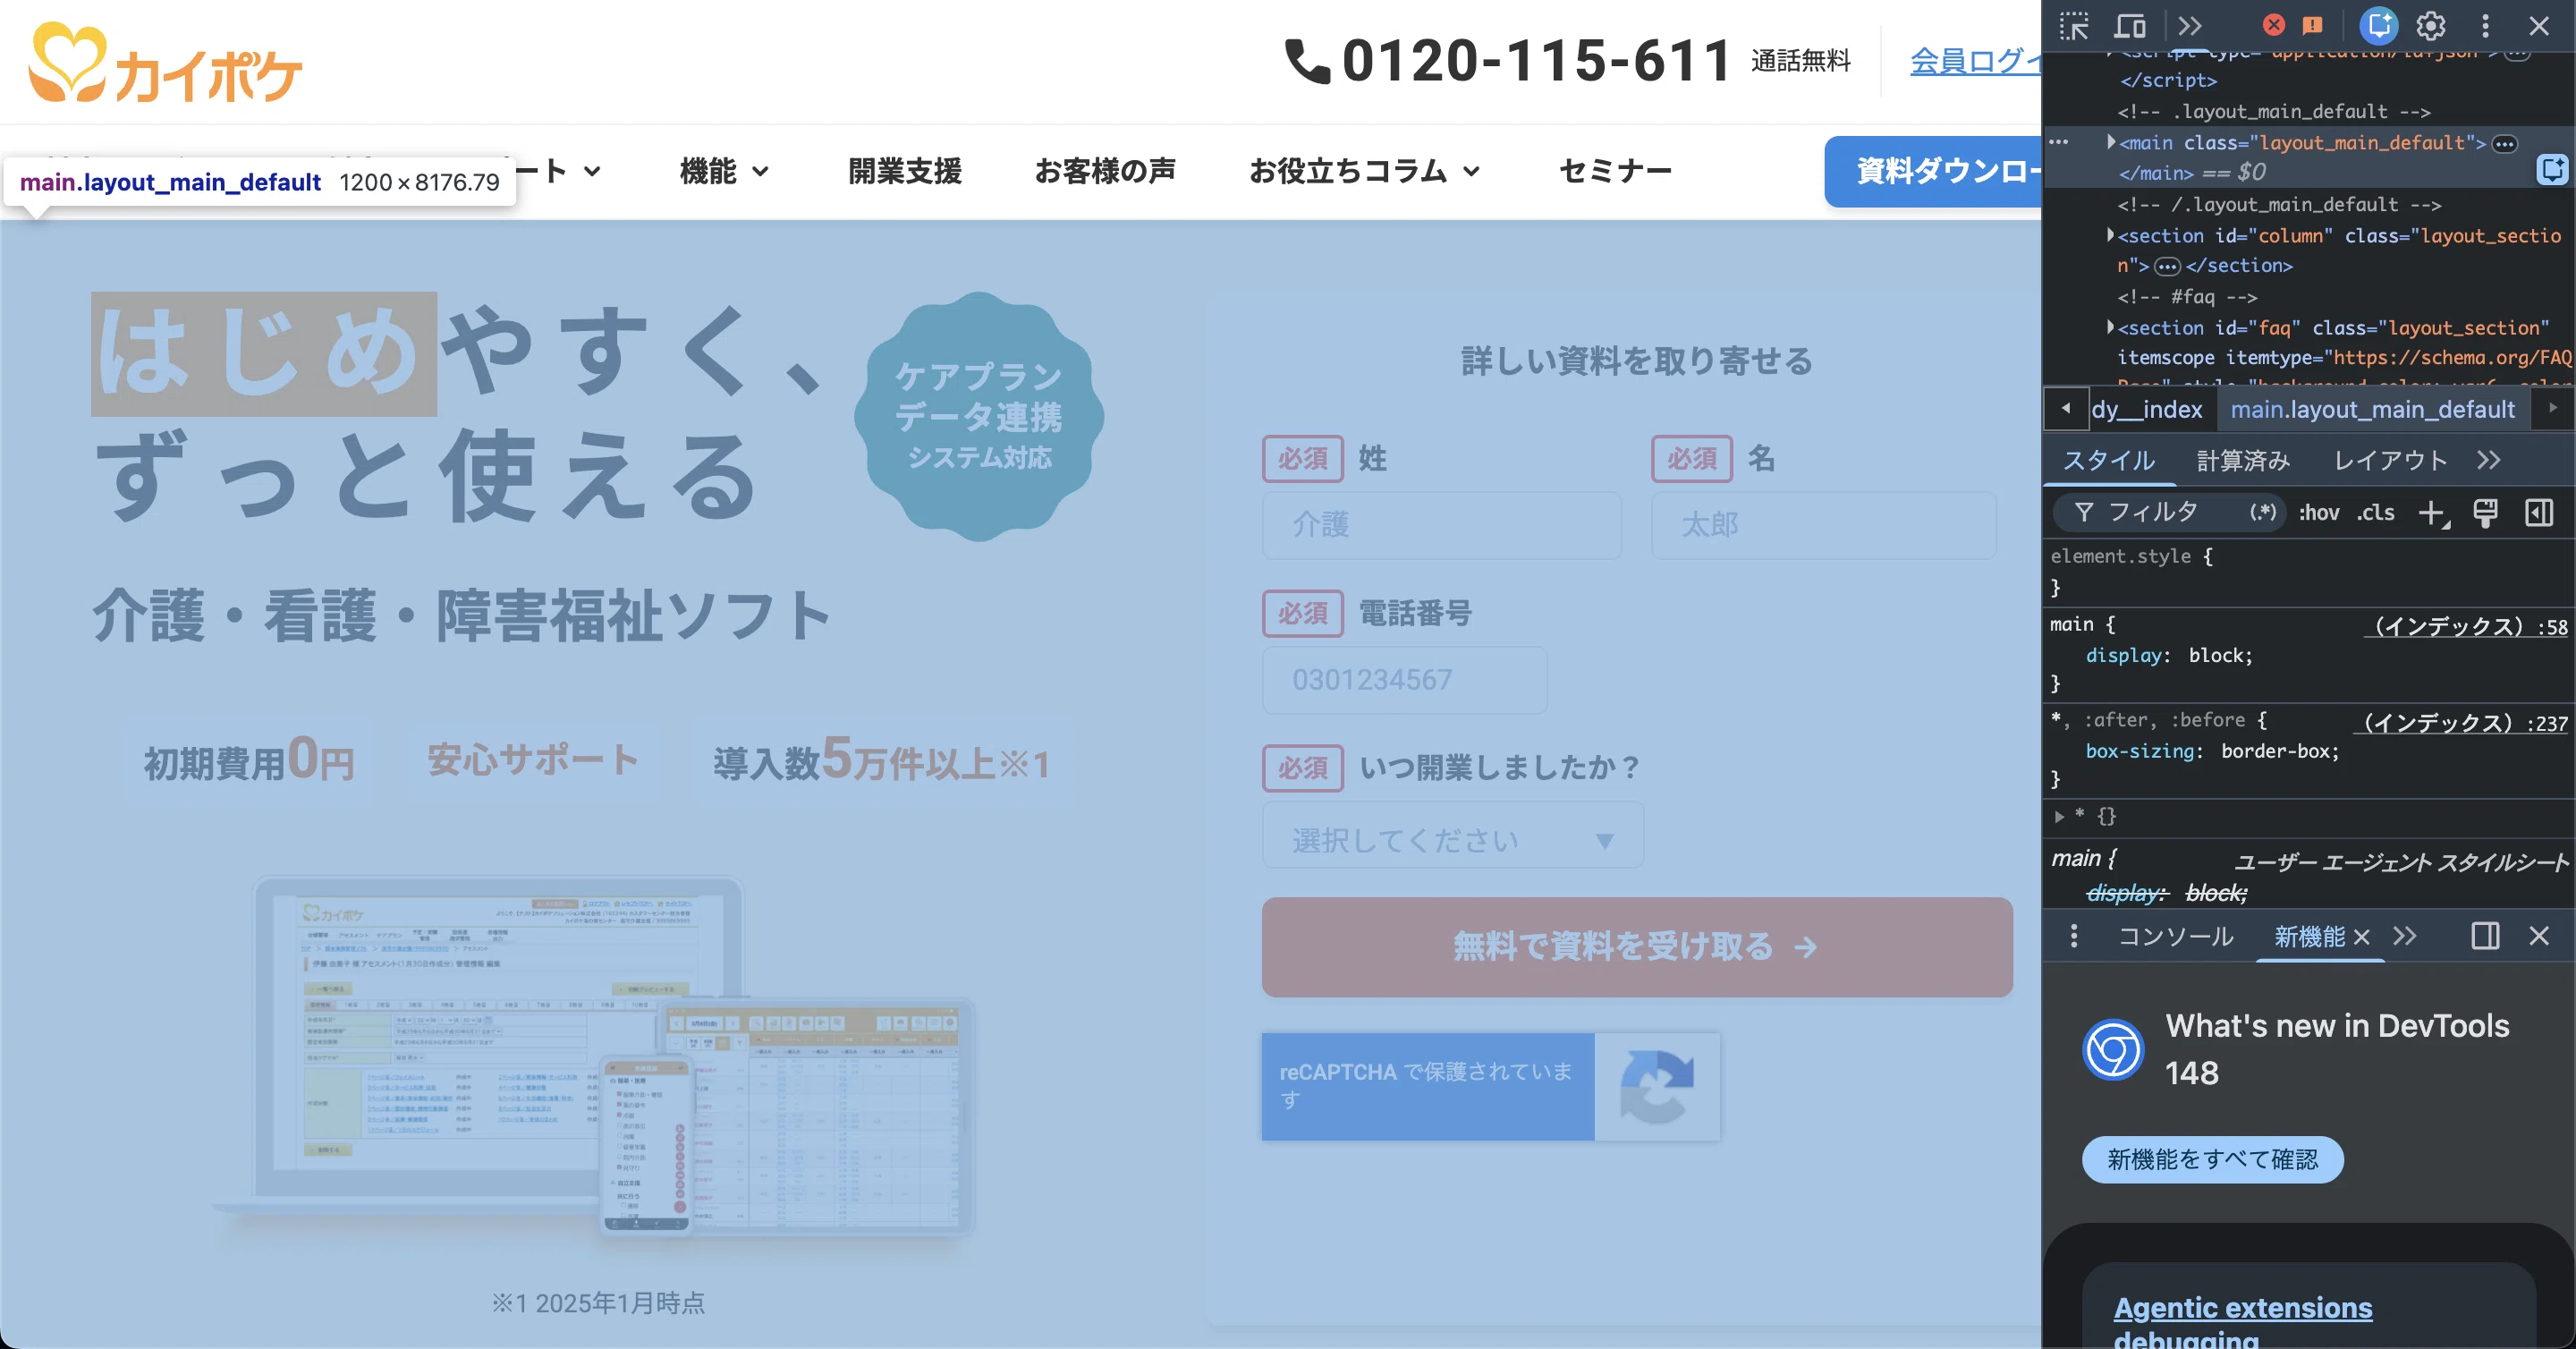
Task: Expand the section id="column" node
Action: point(2110,235)
